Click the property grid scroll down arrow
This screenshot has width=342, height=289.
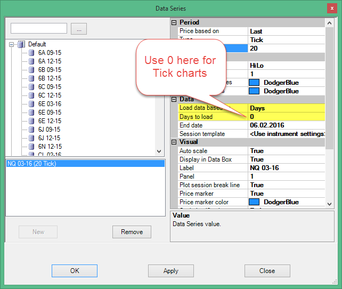pos(329,204)
